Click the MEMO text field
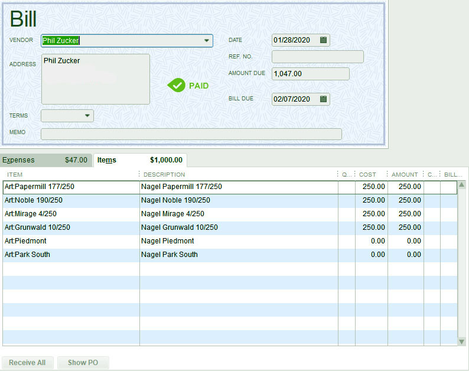The image size is (469, 371). 191,134
